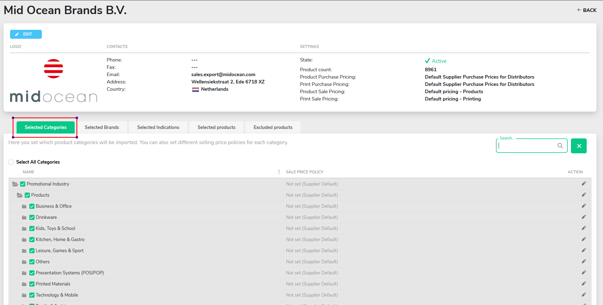Image resolution: width=603 pixels, height=305 pixels.
Task: Click the pencil edit icon for Promotional Industry
Action: [x=584, y=184]
